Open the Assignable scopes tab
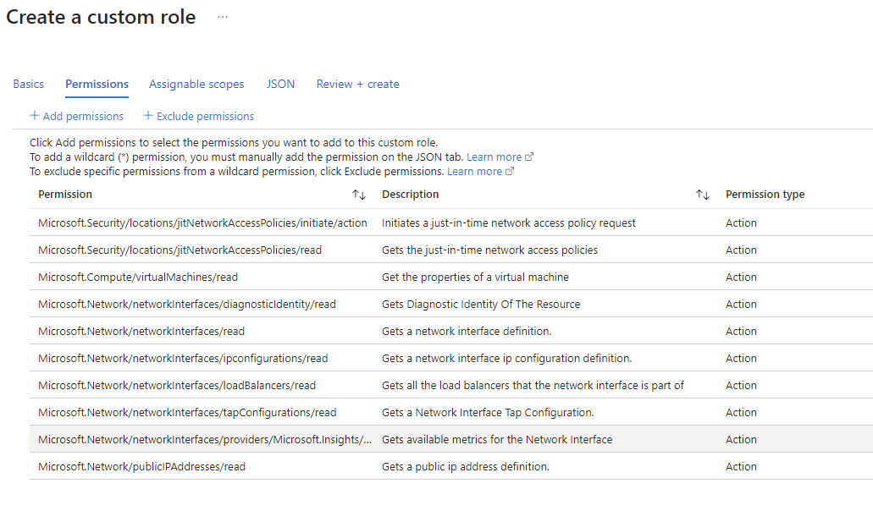This screenshot has width=873, height=511. (196, 84)
